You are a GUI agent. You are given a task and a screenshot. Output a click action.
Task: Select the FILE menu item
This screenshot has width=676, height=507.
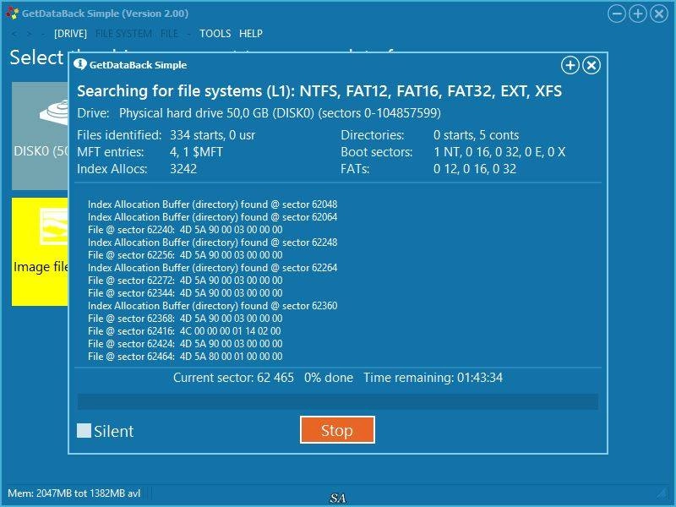169,34
